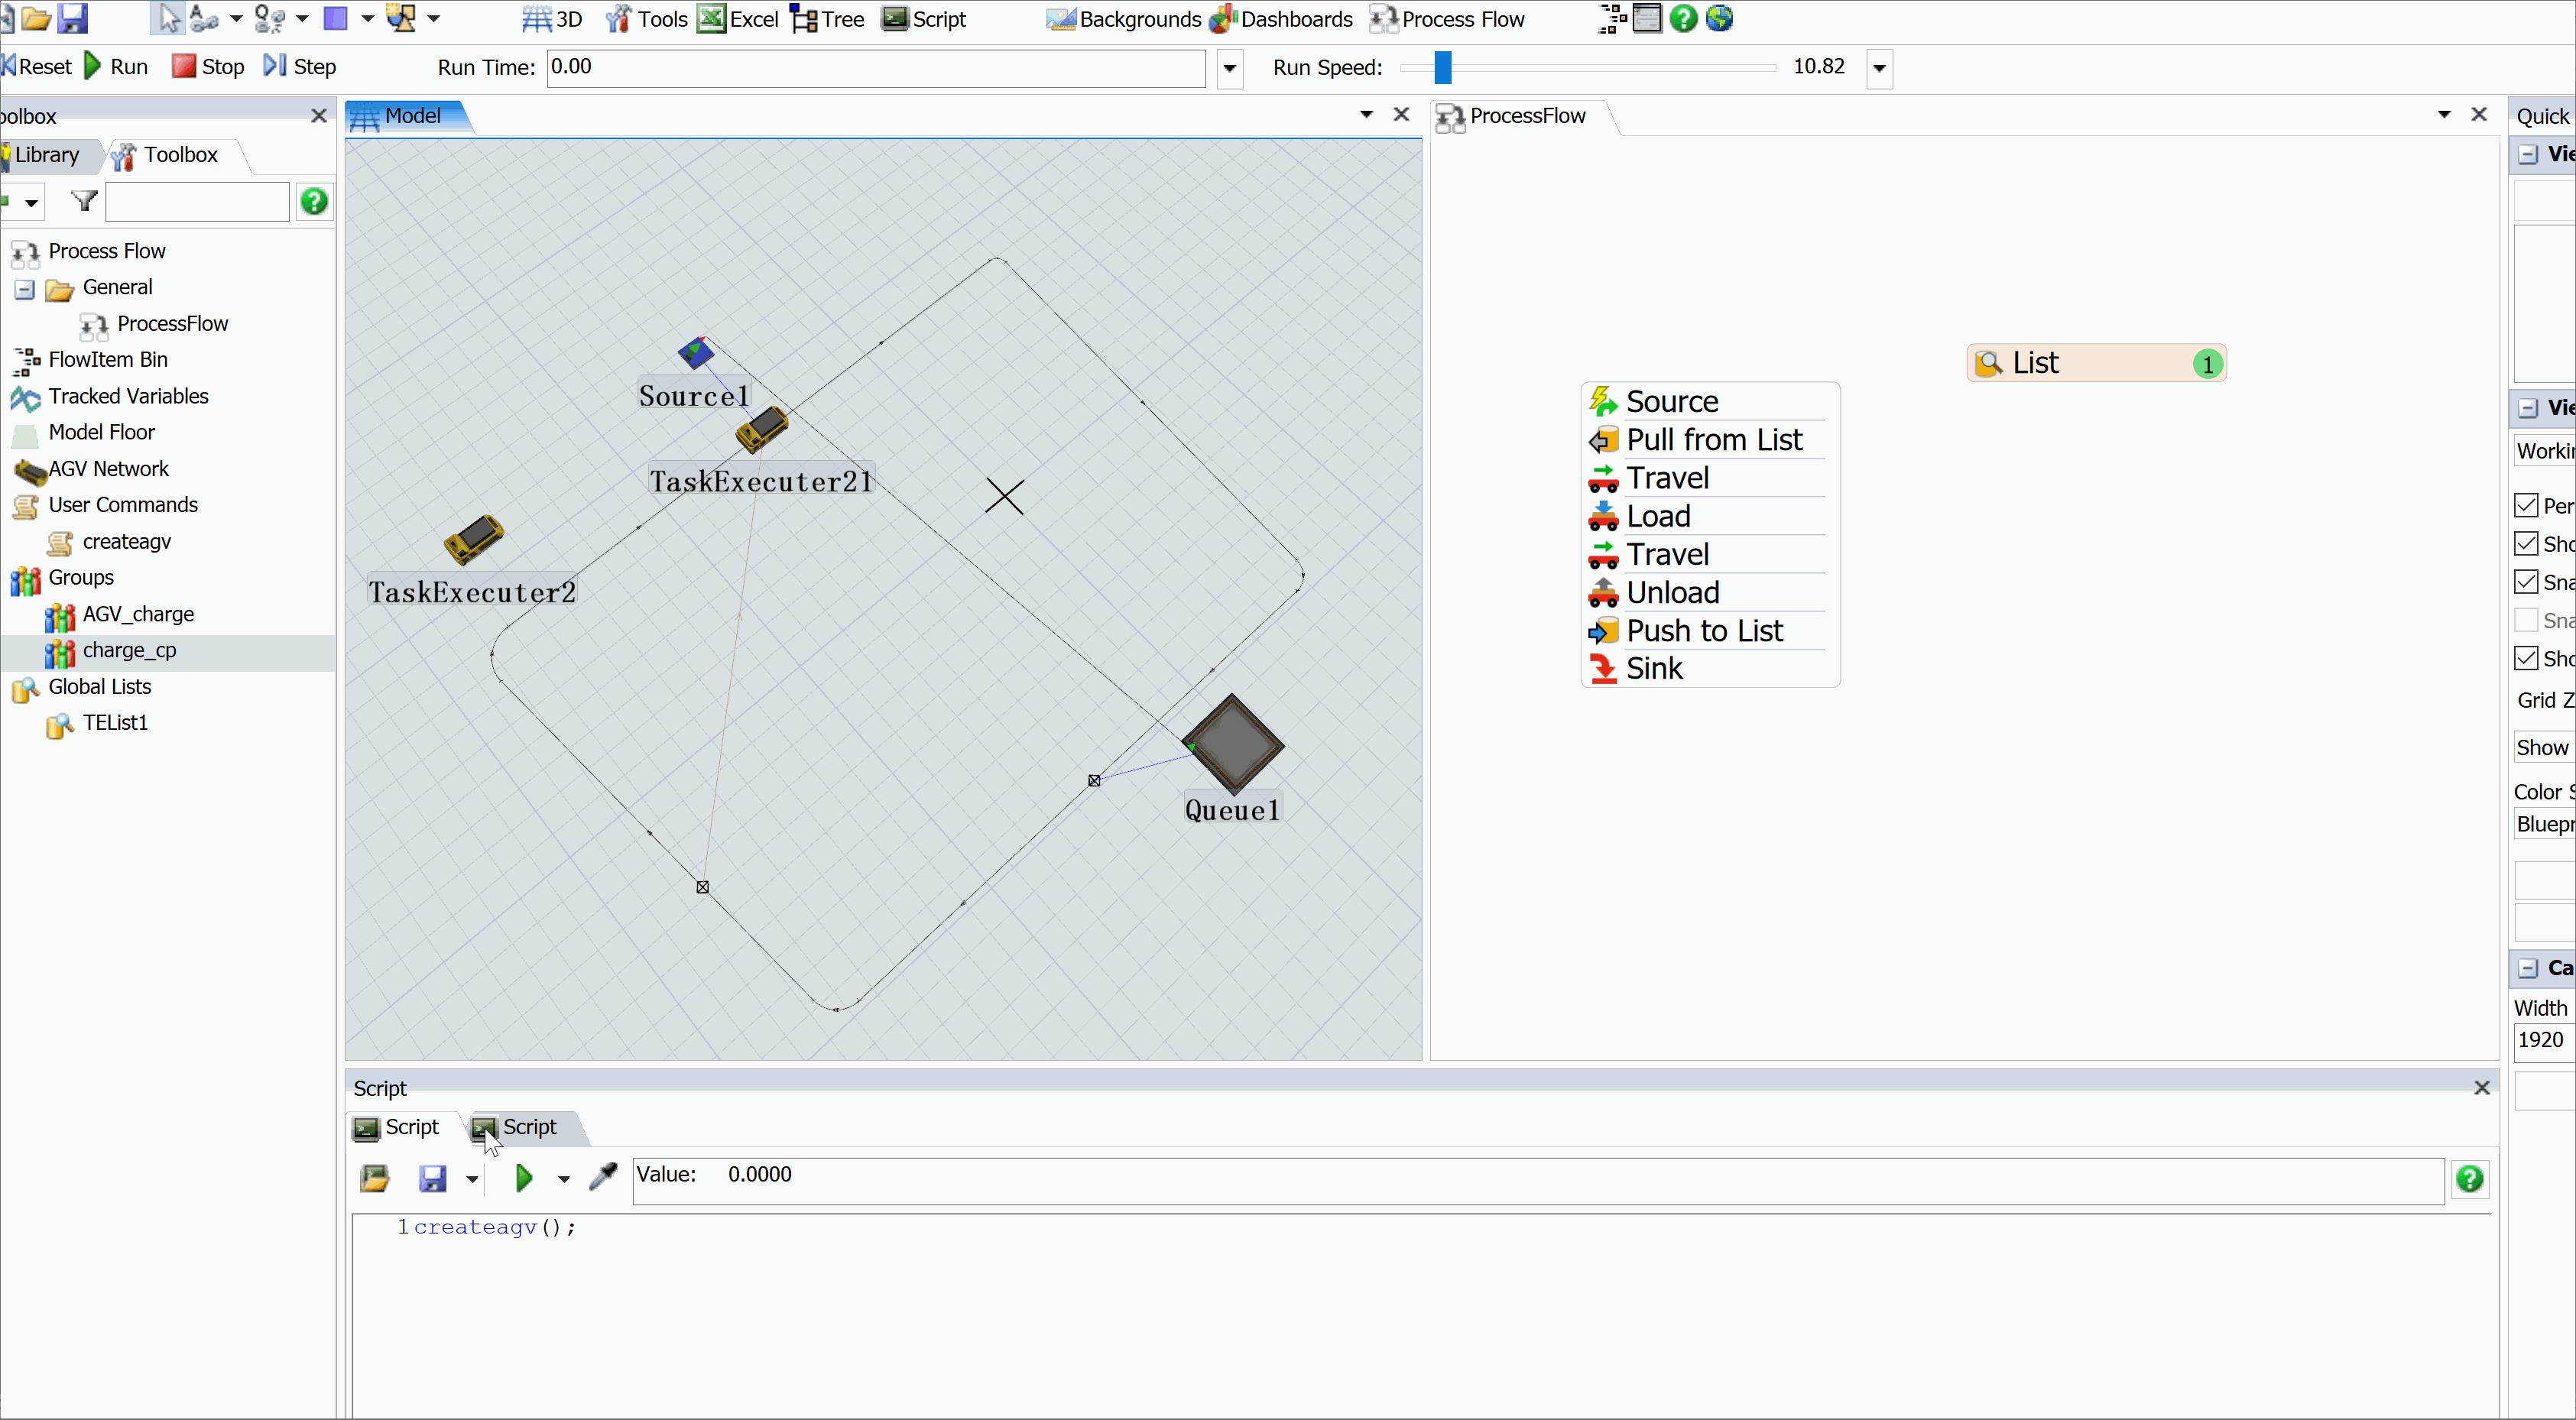Open the Run Speed dropdown arrow
Image resolution: width=2576 pixels, height=1420 pixels.
pyautogui.click(x=1879, y=68)
